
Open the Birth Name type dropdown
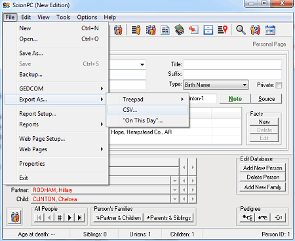click(x=216, y=84)
